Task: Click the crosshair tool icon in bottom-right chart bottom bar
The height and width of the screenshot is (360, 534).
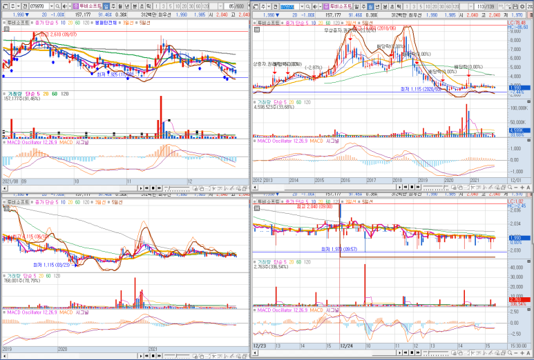Action: (x=473, y=353)
